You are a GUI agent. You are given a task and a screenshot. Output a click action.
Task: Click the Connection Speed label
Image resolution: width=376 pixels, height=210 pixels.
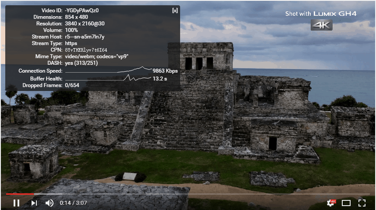coord(40,71)
